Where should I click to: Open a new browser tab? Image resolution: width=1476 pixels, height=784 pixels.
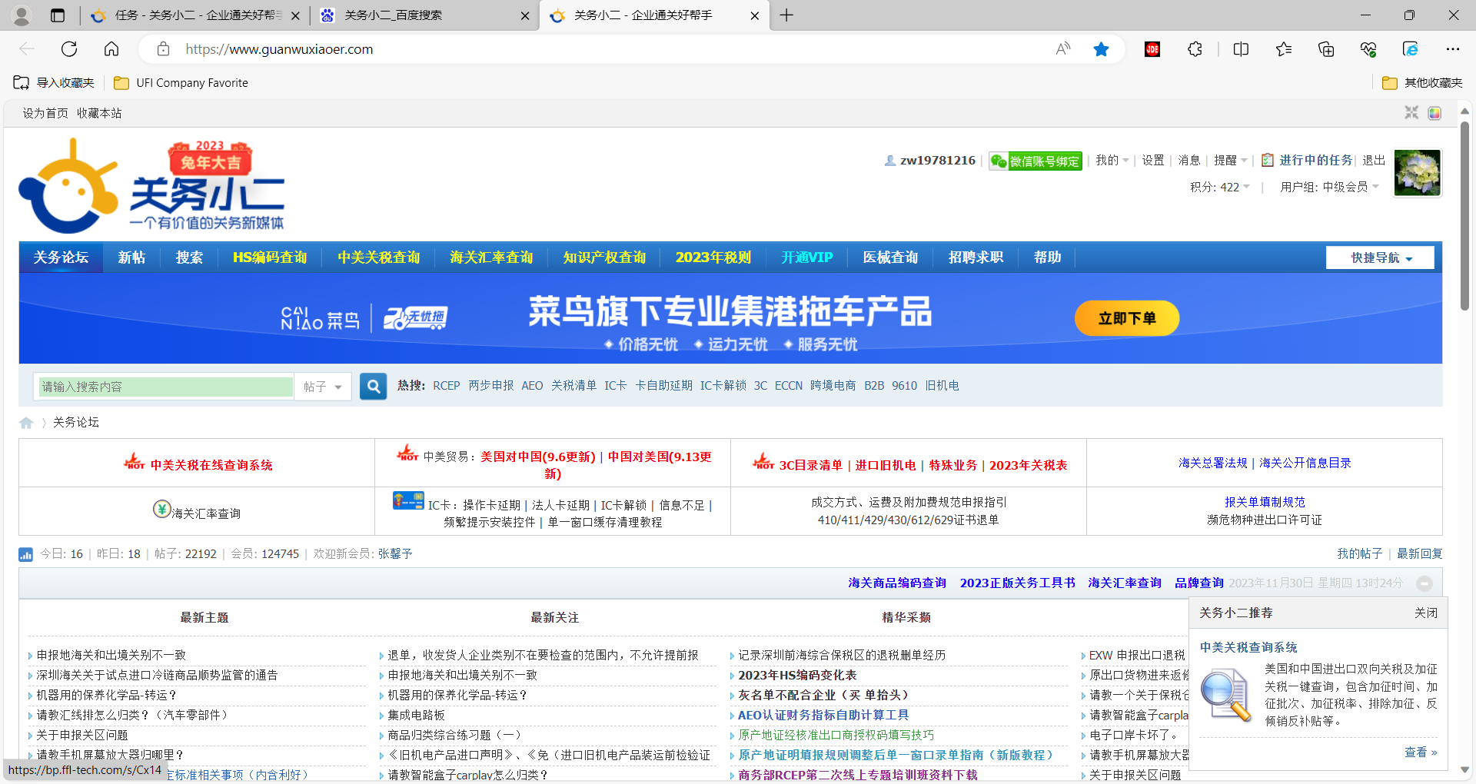pos(786,15)
